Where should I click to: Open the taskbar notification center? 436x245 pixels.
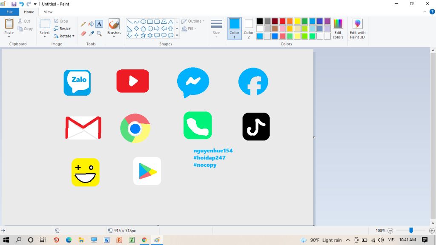click(425, 240)
